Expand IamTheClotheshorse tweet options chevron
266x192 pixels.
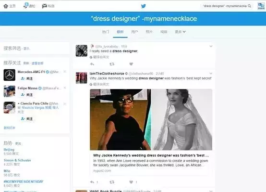coord(211,74)
